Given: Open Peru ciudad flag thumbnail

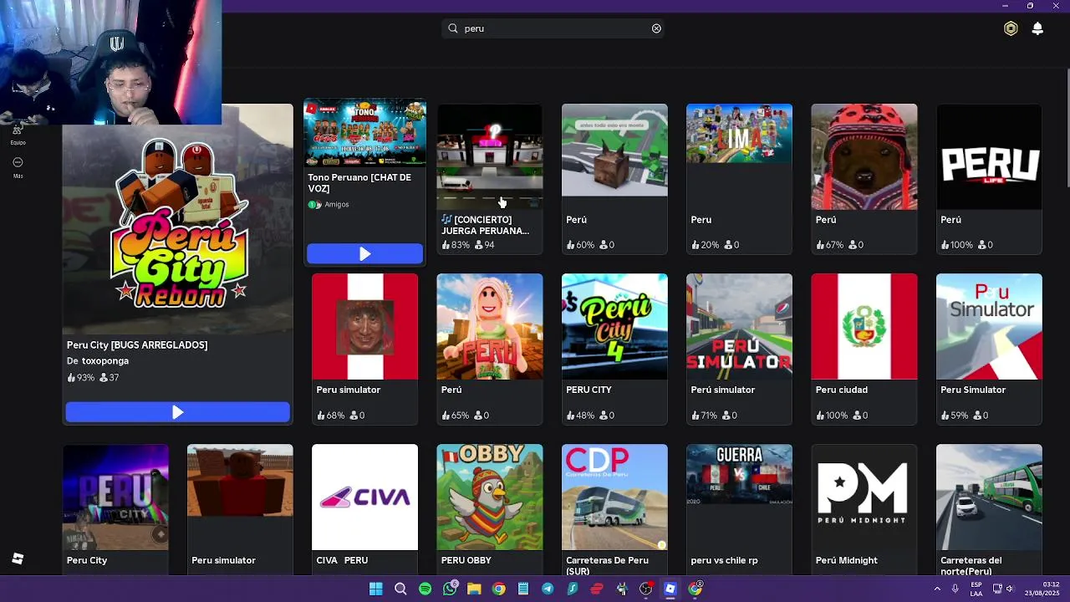Looking at the screenshot, I should pos(864,326).
